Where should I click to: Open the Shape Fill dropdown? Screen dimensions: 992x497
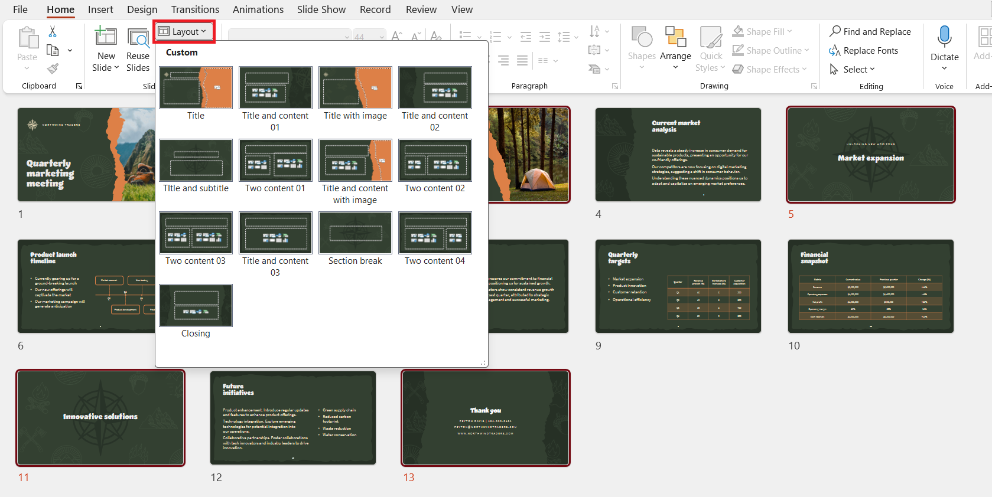coord(762,31)
